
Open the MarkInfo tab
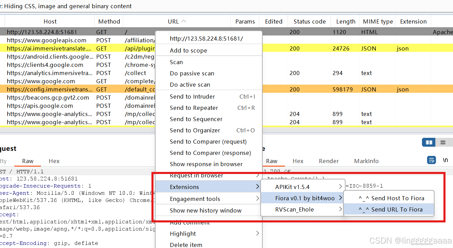pyautogui.click(x=366, y=161)
